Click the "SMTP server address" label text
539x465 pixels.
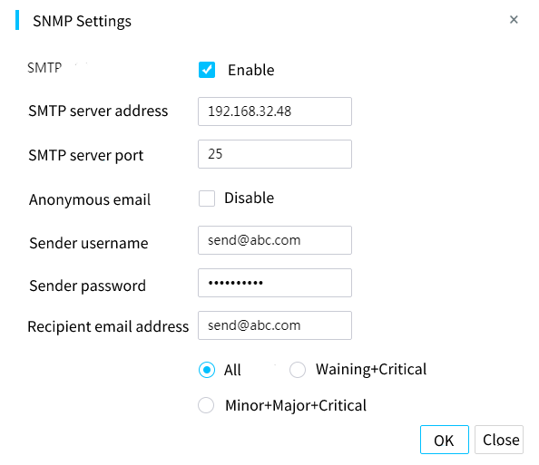click(x=98, y=111)
